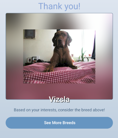Tap the Vizsla breed name label
This screenshot has width=118, height=138.
point(59,100)
